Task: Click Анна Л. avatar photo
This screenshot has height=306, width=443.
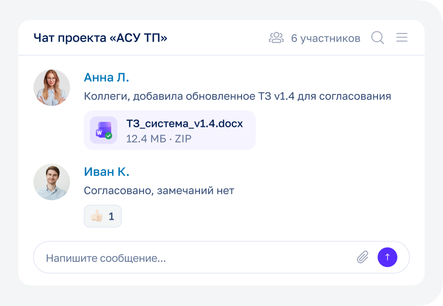Action: click(x=52, y=88)
